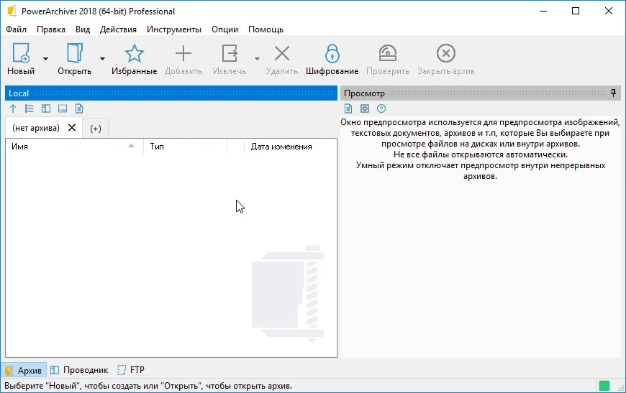The image size is (626, 393).
Task: Click the up-one-level arrow icon
Action: tap(13, 108)
